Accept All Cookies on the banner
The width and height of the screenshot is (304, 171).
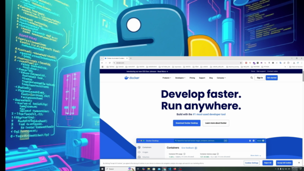[284, 163]
